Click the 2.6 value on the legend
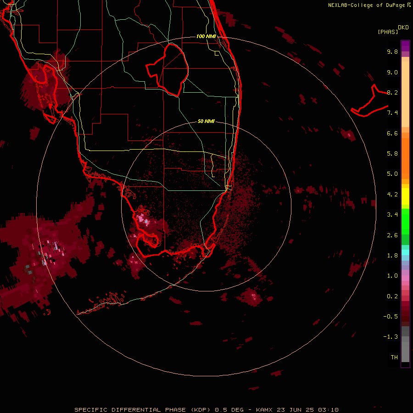This screenshot has height=413, width=413. click(392, 235)
